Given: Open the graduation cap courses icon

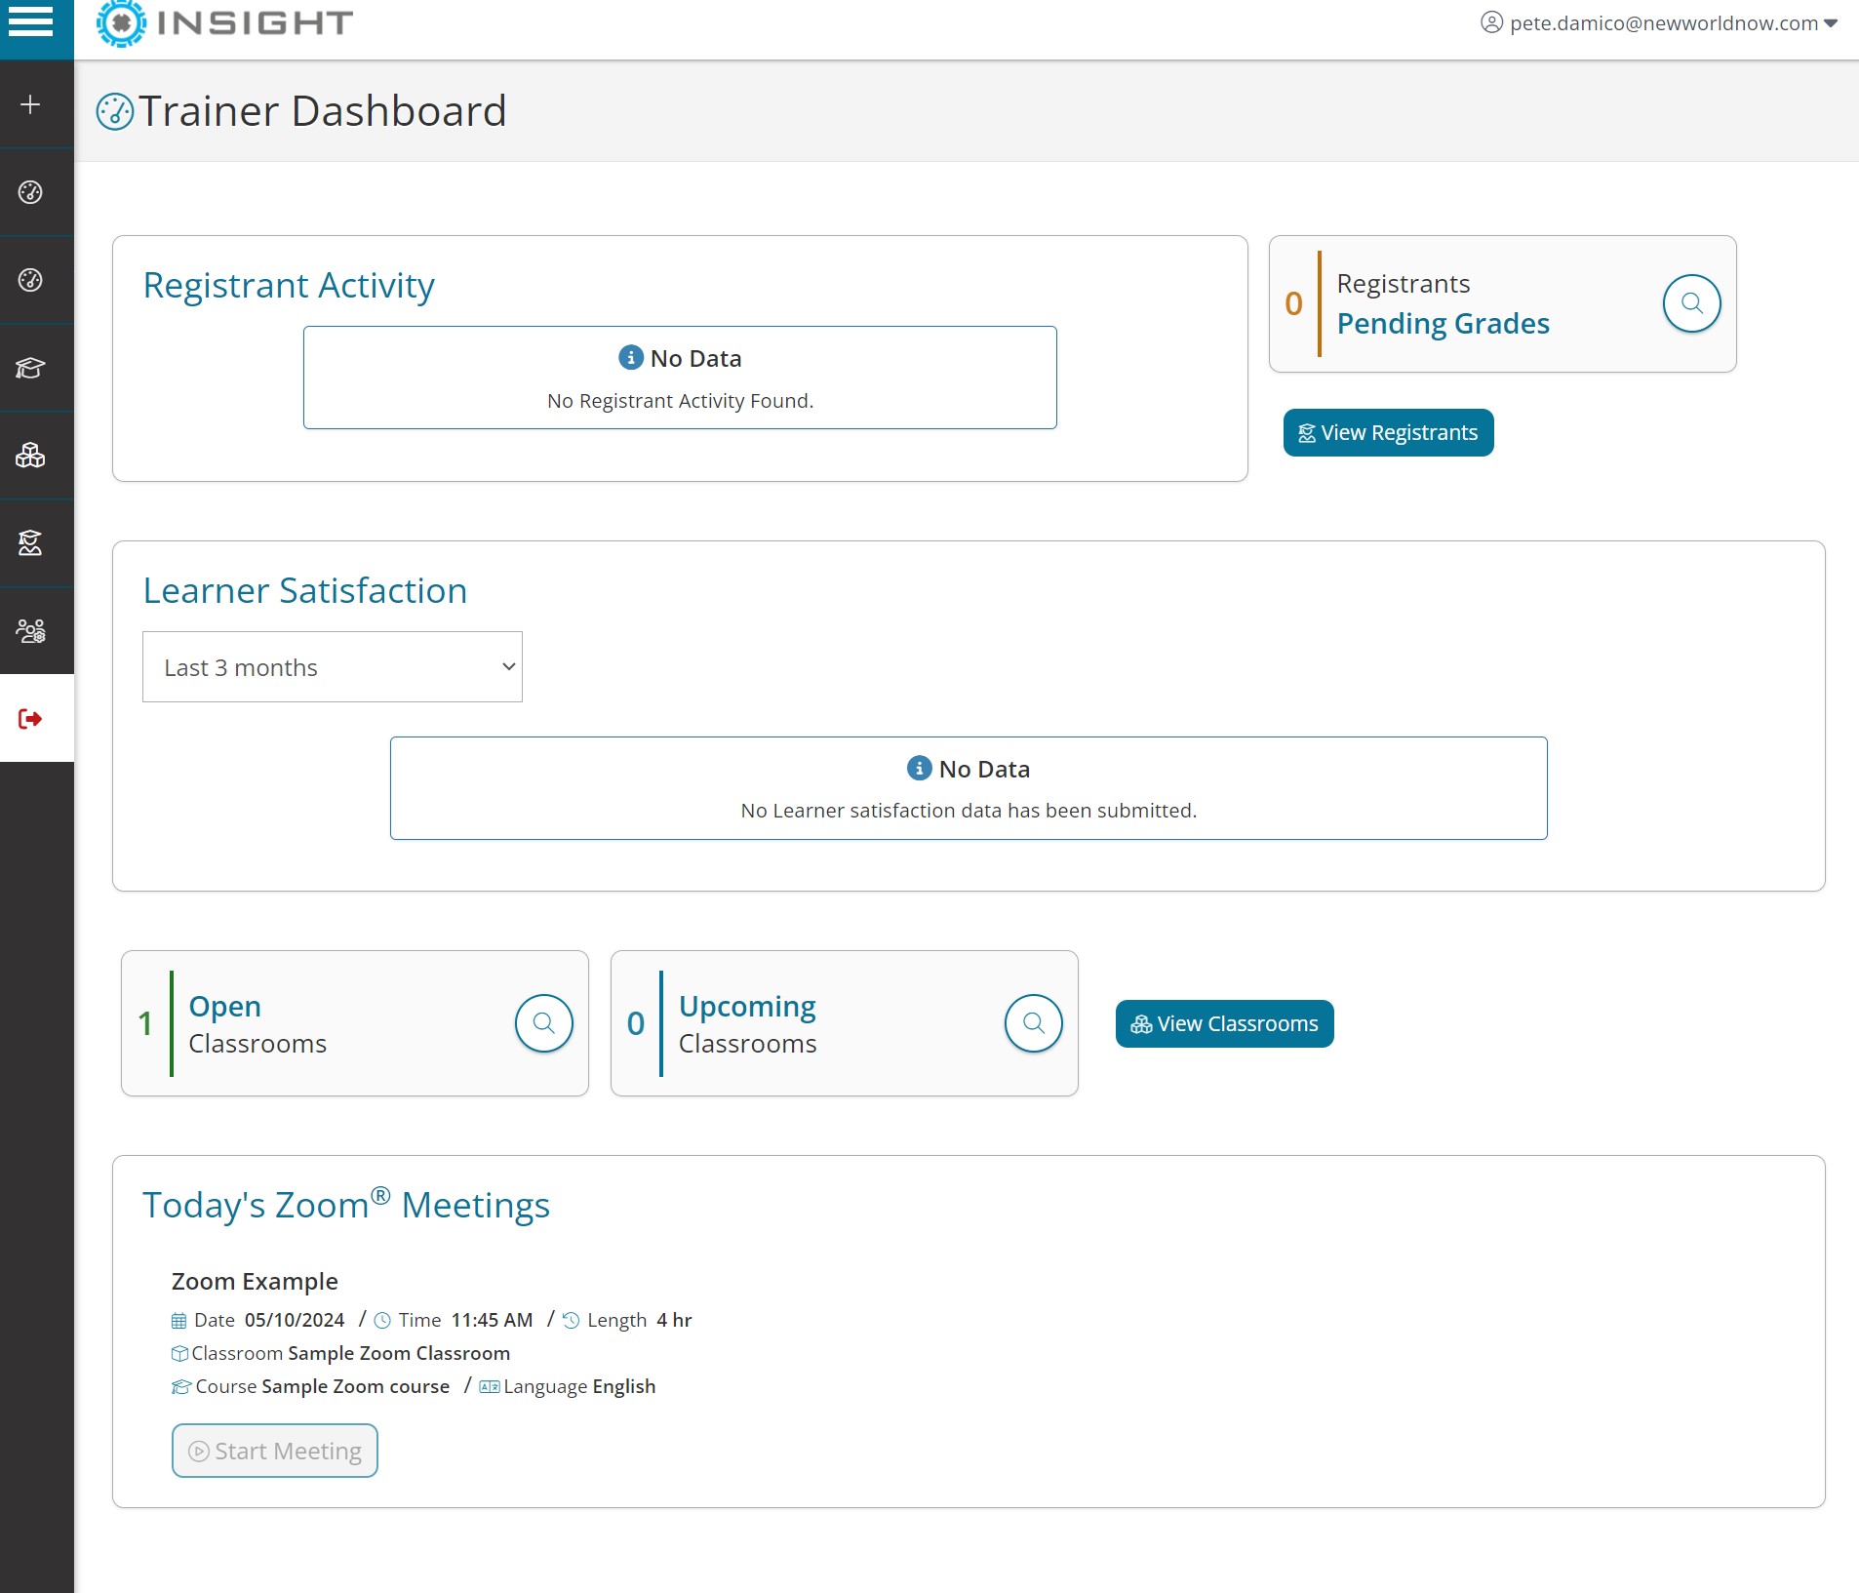Looking at the screenshot, I should (31, 368).
